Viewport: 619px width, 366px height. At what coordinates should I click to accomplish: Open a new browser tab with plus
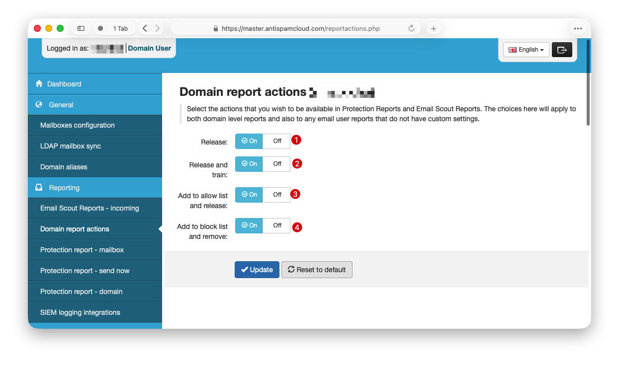coord(434,28)
